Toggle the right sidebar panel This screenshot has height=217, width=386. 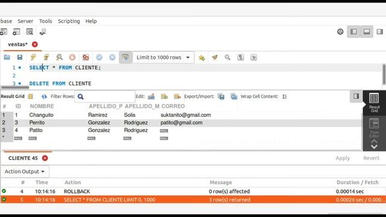(x=379, y=32)
